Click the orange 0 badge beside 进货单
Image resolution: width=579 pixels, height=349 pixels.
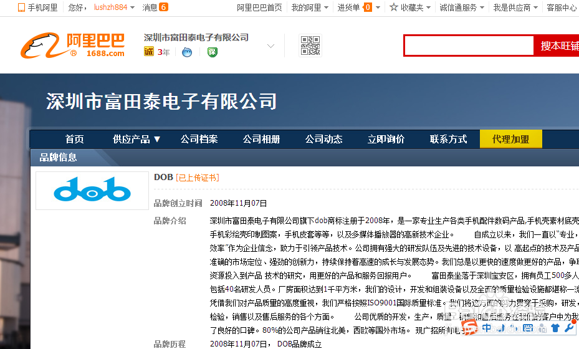[368, 7]
